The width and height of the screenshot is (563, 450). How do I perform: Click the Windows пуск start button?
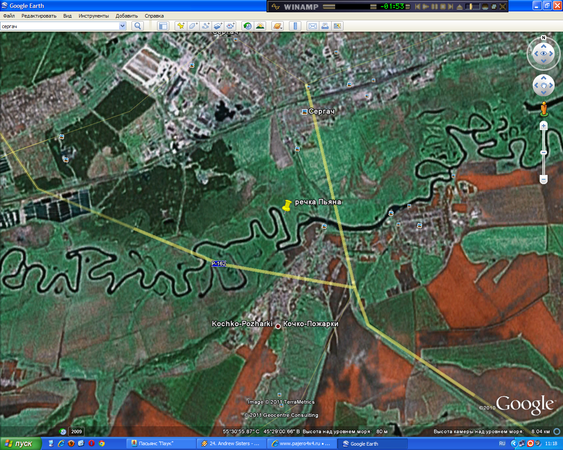[x=21, y=443]
